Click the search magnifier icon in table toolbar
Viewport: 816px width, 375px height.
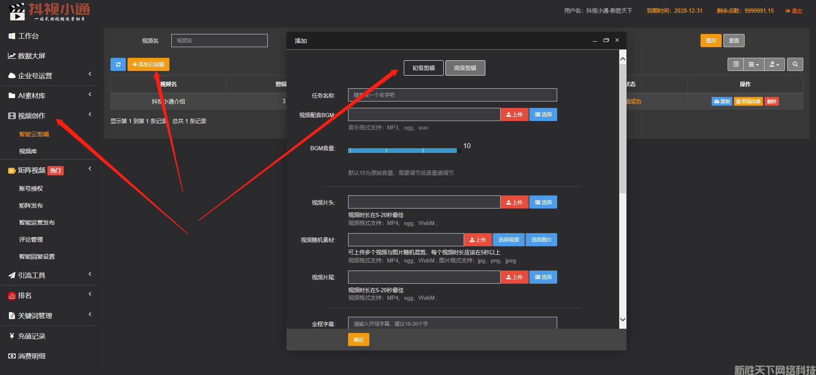[x=795, y=65]
